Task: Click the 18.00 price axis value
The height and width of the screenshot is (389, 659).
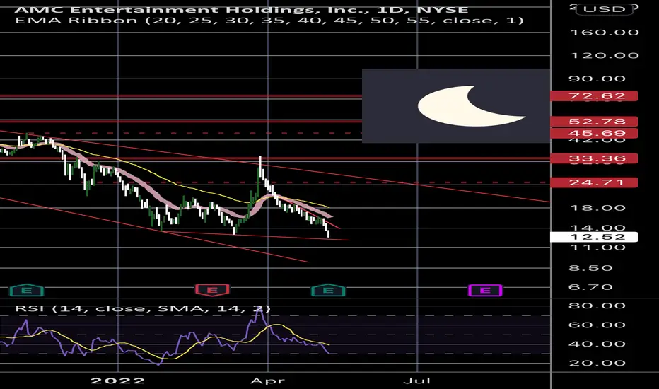Action: point(597,208)
